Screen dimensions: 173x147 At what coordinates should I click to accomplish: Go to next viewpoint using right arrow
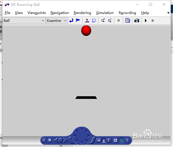pos(66,140)
